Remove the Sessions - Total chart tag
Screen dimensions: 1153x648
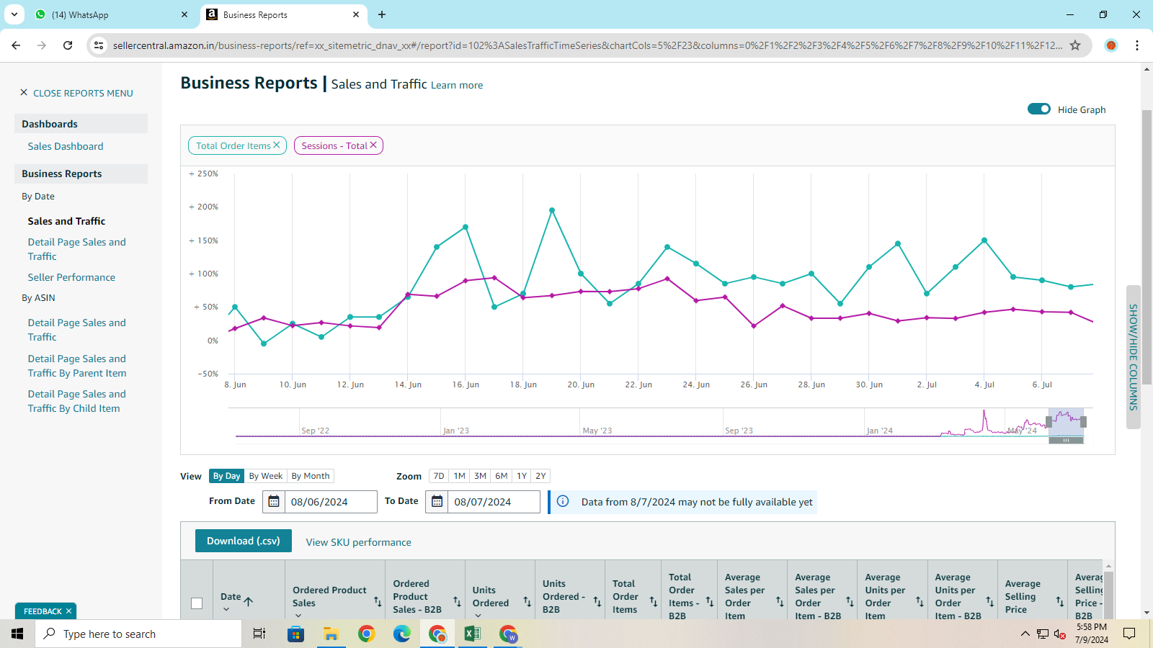coord(373,145)
